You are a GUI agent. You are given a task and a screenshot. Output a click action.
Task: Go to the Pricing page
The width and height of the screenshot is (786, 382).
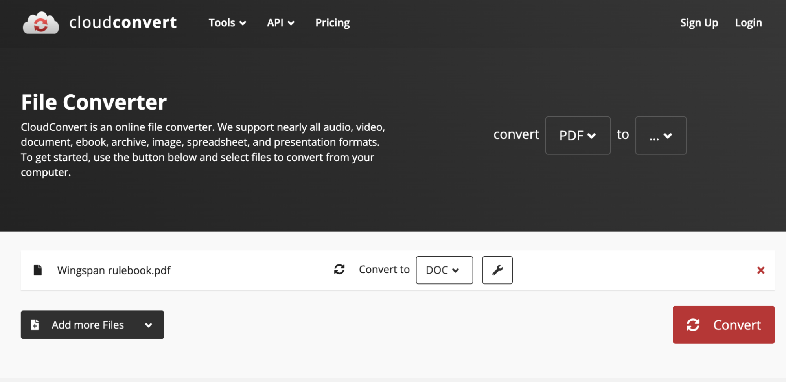[332, 23]
